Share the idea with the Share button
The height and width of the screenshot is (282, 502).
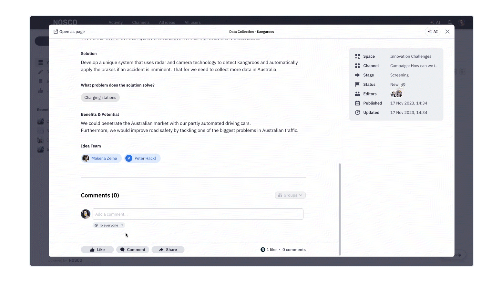point(168,250)
